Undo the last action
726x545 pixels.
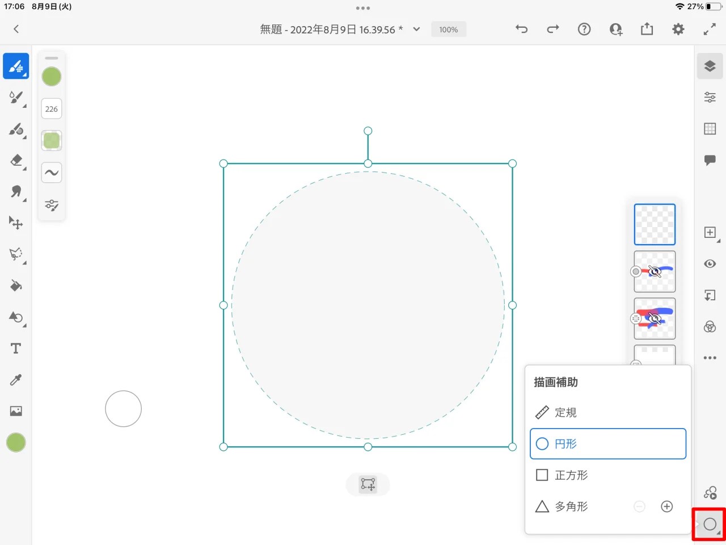click(521, 29)
